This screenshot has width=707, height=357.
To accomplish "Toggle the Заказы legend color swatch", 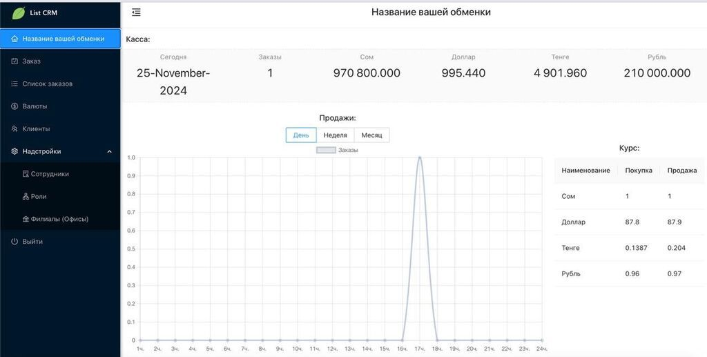I will pos(326,150).
